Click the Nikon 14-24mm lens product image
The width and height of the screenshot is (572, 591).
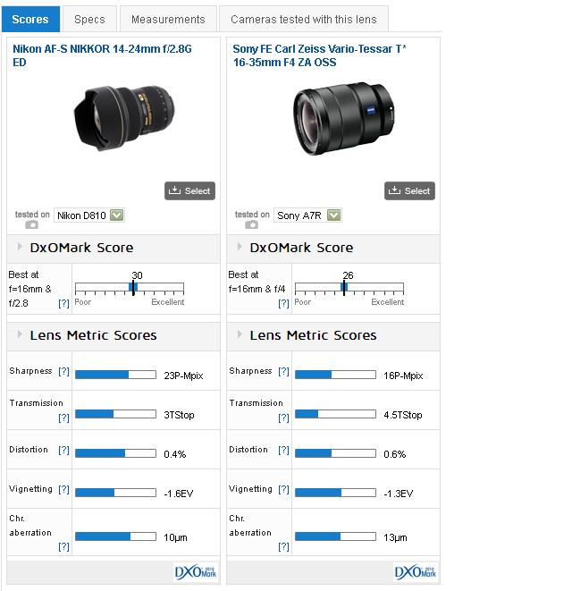pos(124,118)
